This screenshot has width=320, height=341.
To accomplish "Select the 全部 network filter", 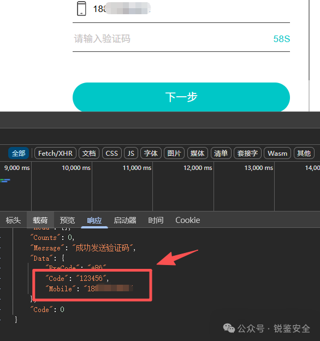I will coord(19,154).
